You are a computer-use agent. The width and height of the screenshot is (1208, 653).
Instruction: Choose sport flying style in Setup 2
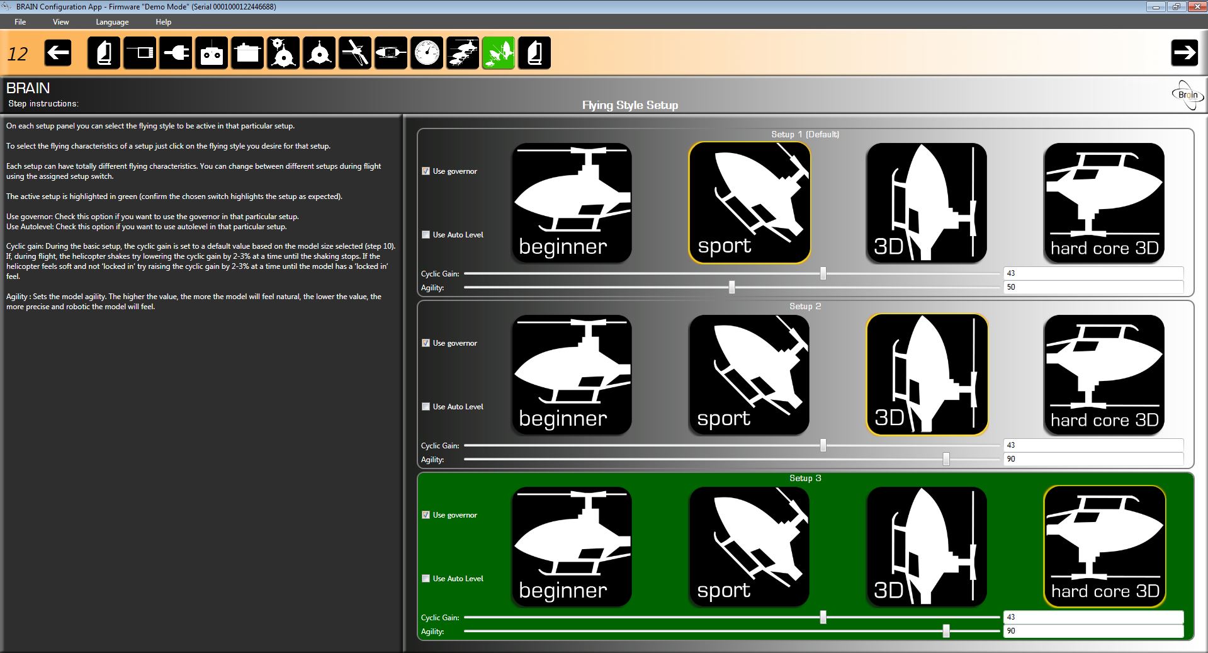coord(749,375)
